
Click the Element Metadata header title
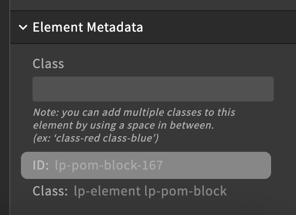click(x=88, y=28)
